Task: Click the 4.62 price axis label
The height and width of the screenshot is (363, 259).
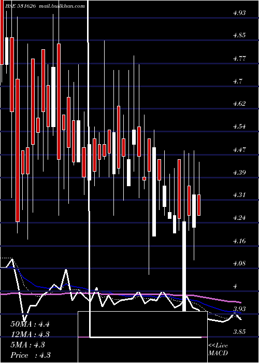Action: [x=239, y=104]
